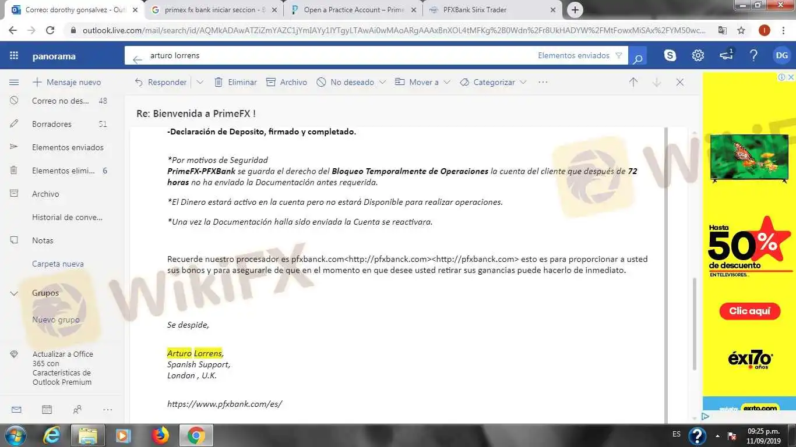Open the Outlook app launcher grid
796x447 pixels.
[x=14, y=56]
